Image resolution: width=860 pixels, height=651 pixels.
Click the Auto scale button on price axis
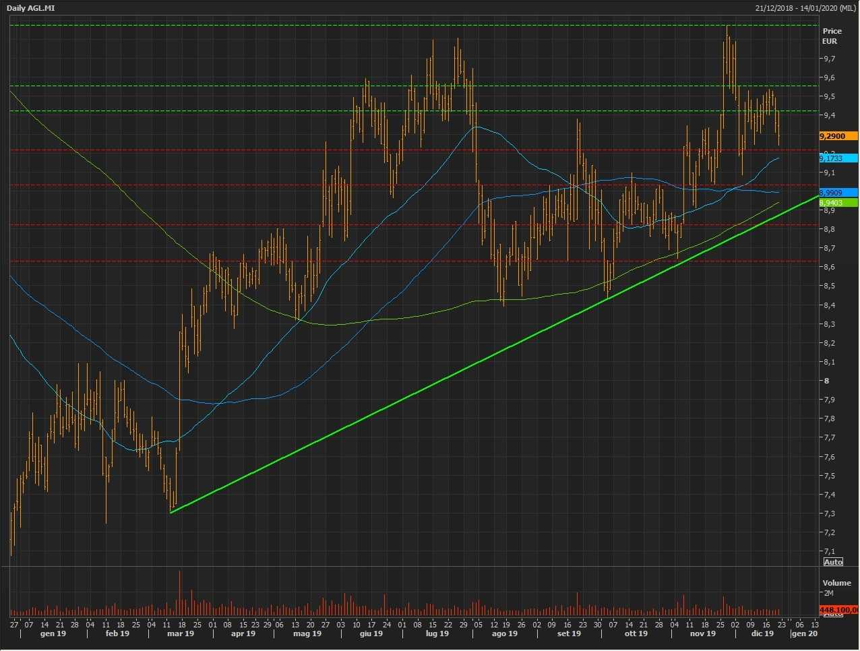point(833,562)
